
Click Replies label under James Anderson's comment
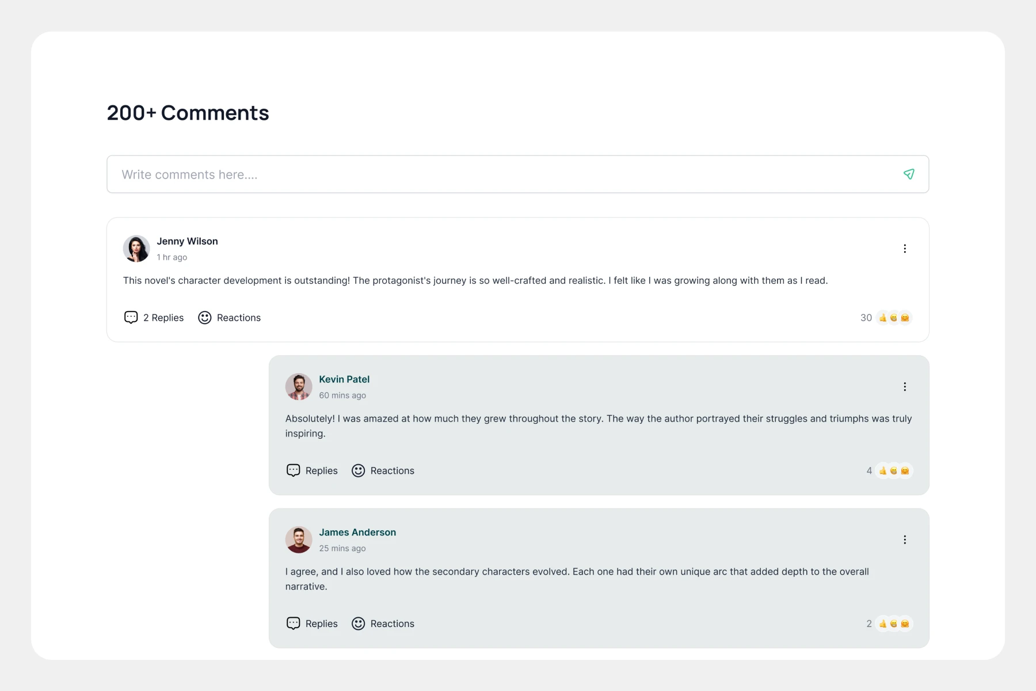pos(321,624)
